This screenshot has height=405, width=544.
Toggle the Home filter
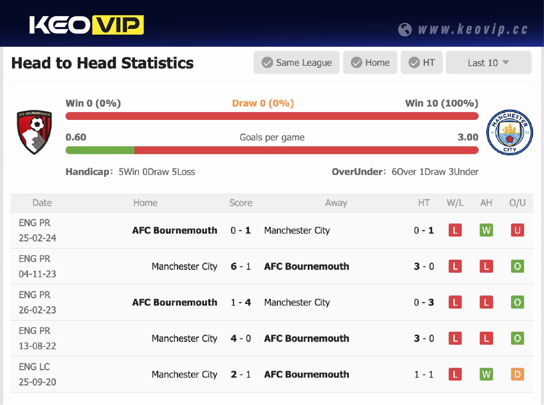[x=370, y=62]
